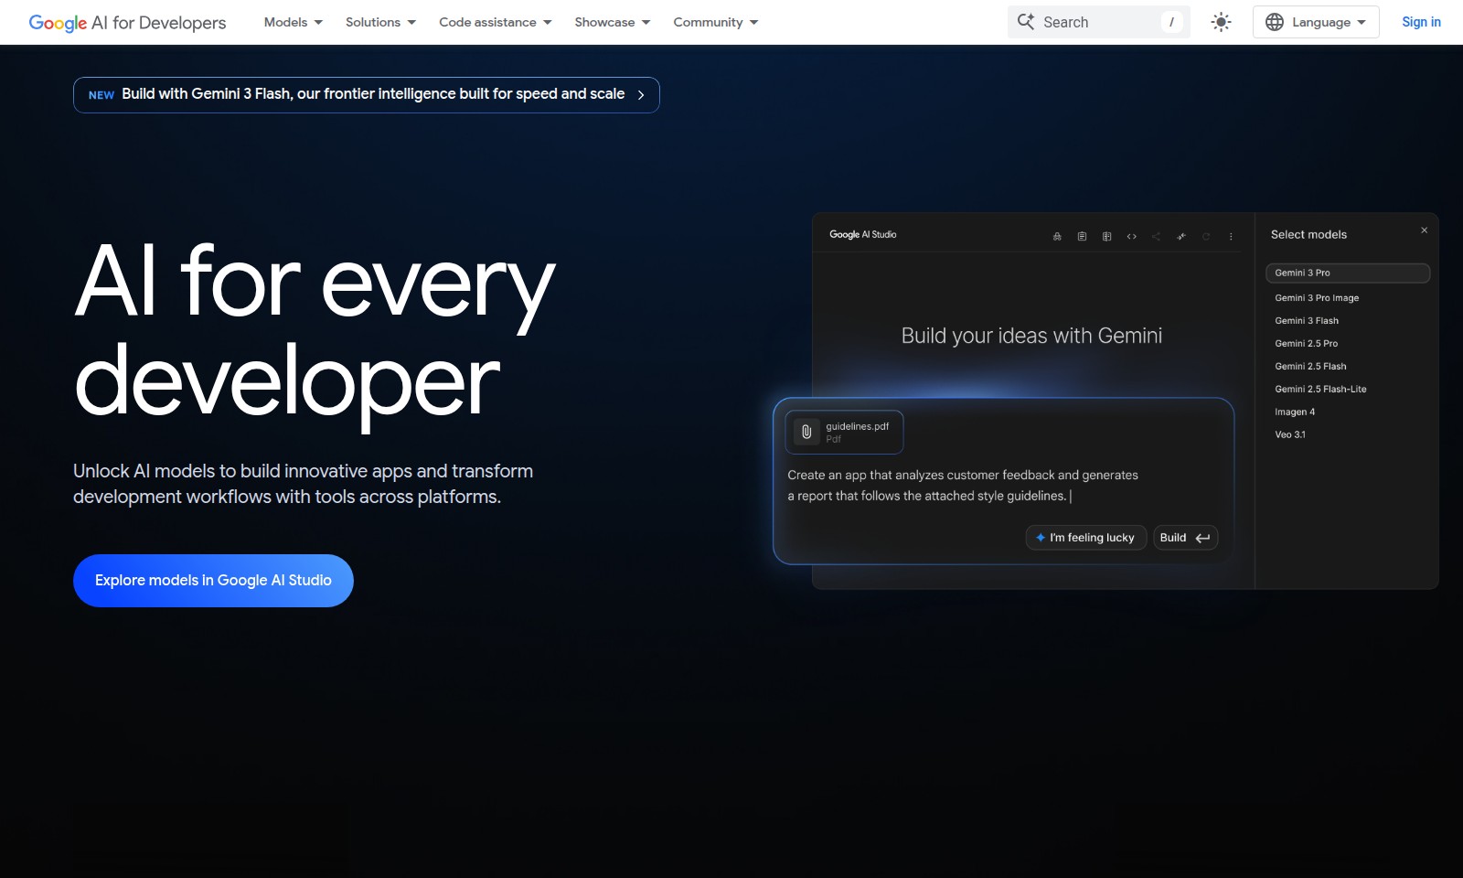1463x878 pixels.
Task: Choose Gemini 3 Flash from model list
Action: [1307, 321]
